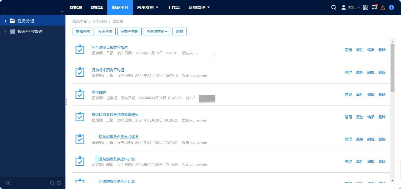Open the message notifications icon
The width and height of the screenshot is (401, 189).
[374, 7]
